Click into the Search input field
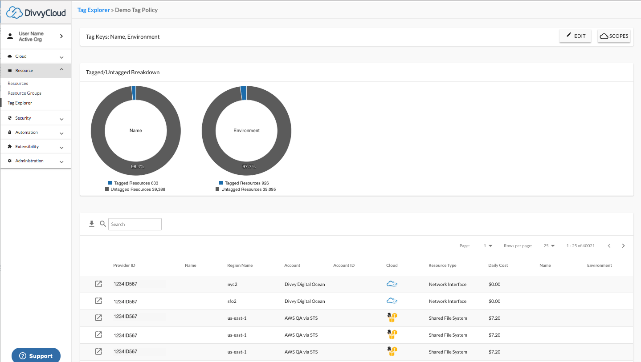 [x=135, y=224]
